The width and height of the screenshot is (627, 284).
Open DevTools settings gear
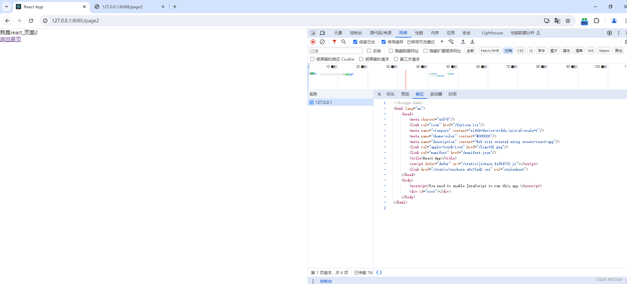[610, 33]
